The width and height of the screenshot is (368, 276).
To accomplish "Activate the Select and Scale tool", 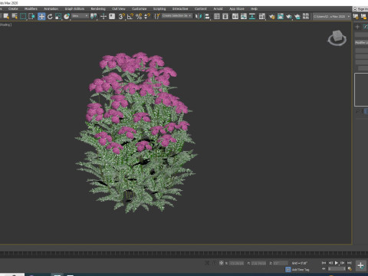I will click(x=58, y=16).
